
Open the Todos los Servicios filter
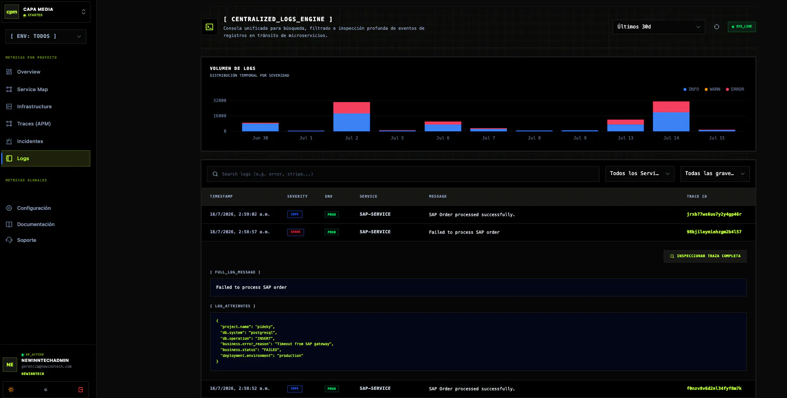(x=640, y=174)
